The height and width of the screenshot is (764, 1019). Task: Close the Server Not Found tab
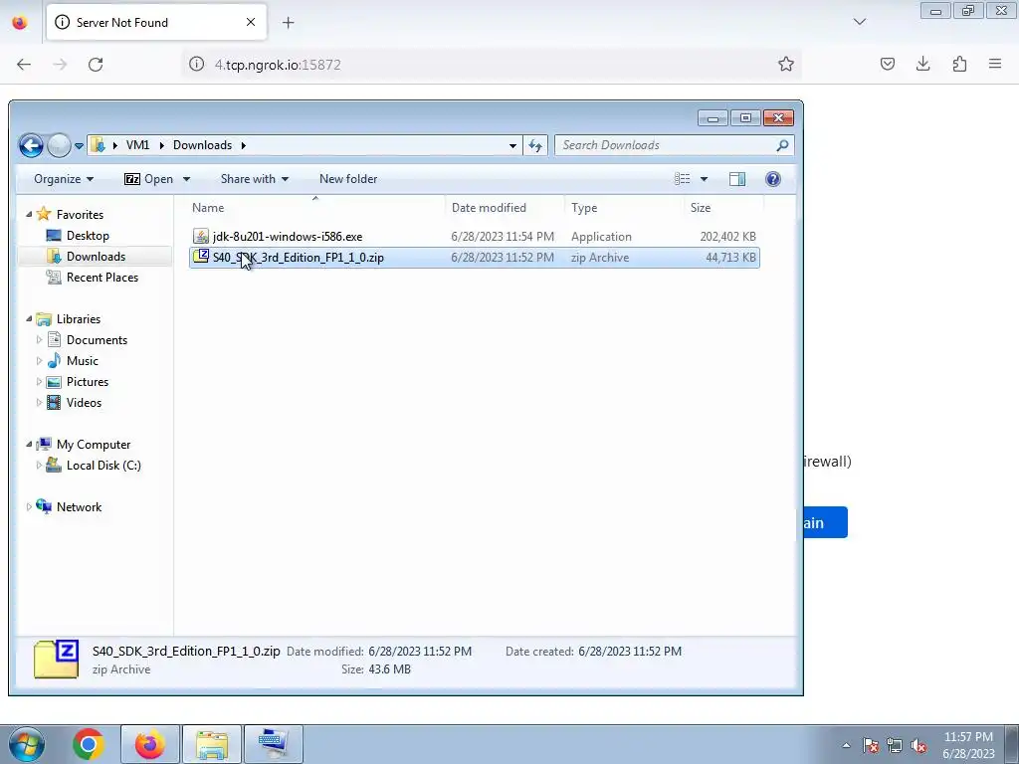(x=251, y=22)
